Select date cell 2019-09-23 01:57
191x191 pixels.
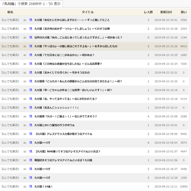pyautogui.click(x=166, y=152)
